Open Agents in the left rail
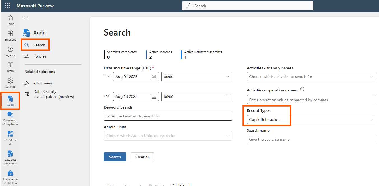This screenshot has height=186, width=379. click(10, 51)
